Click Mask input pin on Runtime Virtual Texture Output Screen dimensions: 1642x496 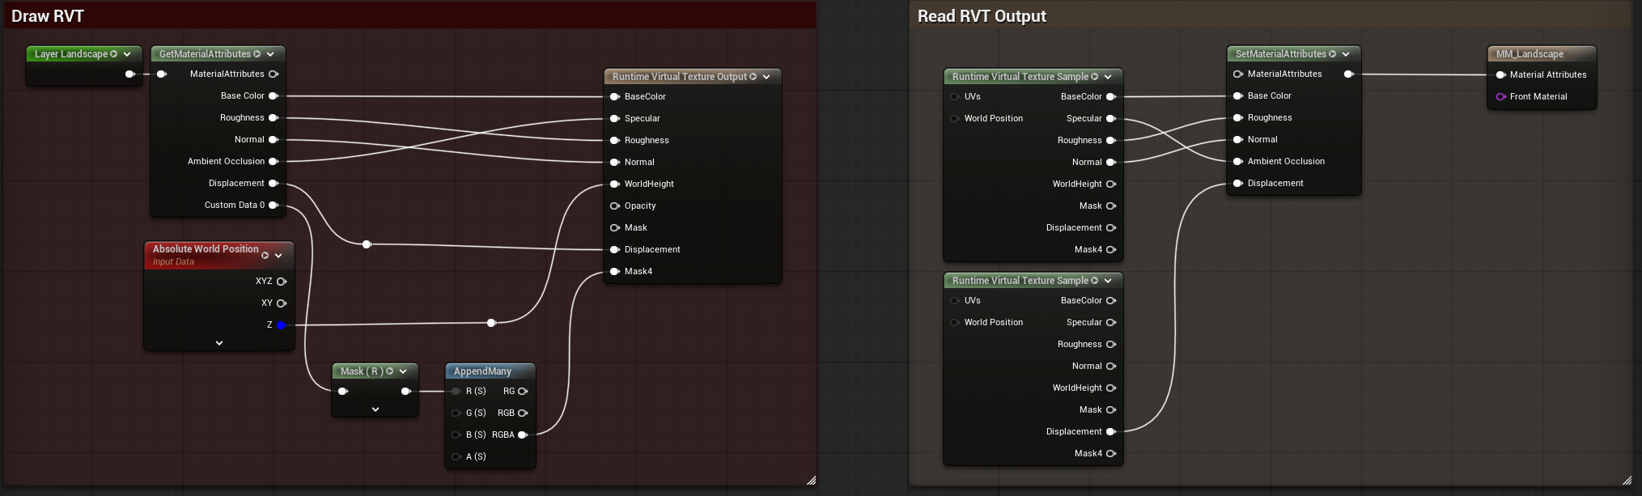[615, 228]
